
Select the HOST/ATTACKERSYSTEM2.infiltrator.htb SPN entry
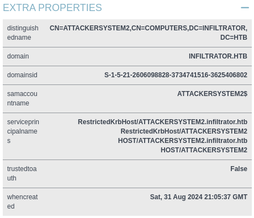coord(183,141)
